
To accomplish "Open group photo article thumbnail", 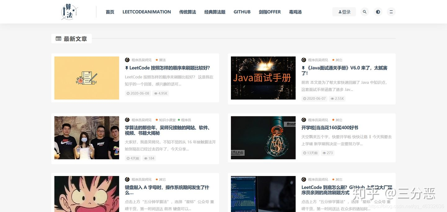I will [x=87, y=138].
